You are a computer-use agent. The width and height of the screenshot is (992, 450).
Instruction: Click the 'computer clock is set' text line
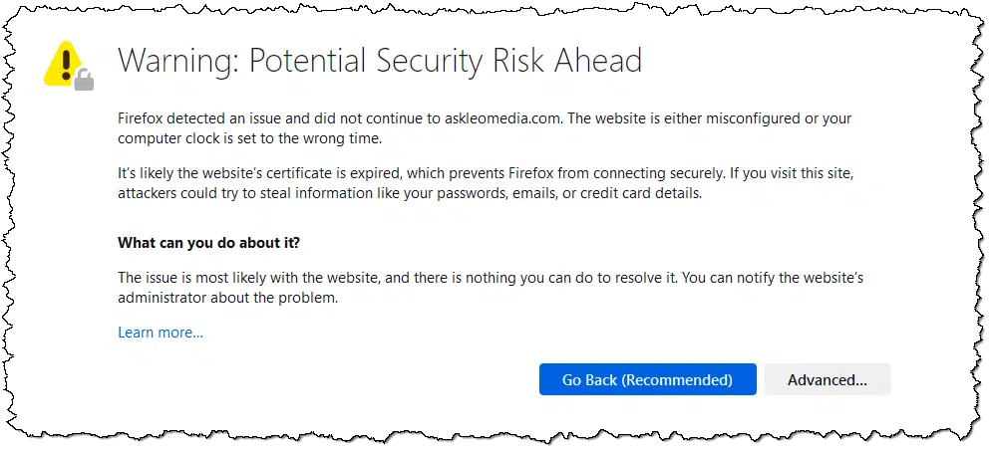[249, 139]
